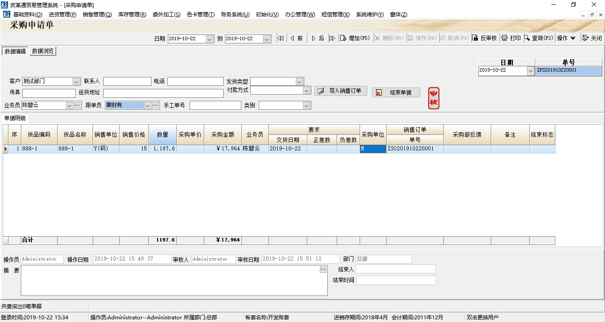Click inside the 手工单号 input field
Screen dimensions: 605x322
[x=216, y=105]
